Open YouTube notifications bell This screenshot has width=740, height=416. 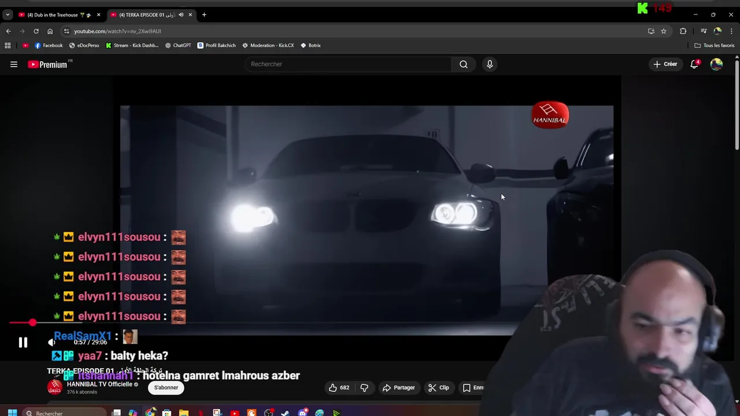pos(694,64)
